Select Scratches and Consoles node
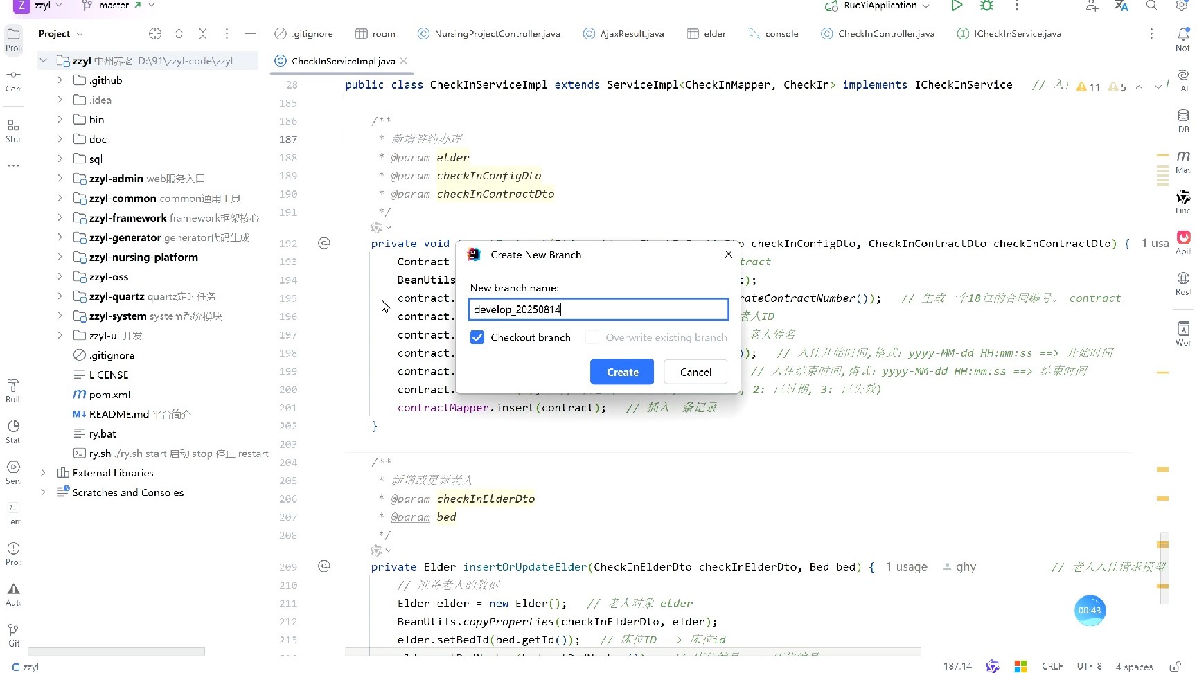The width and height of the screenshot is (1197, 673). pyautogui.click(x=127, y=493)
